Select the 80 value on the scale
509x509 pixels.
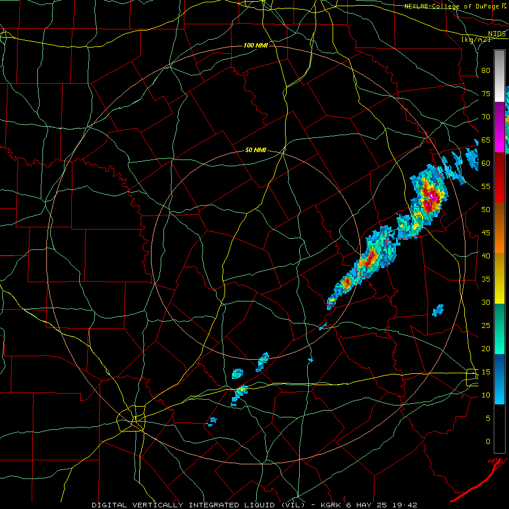click(x=486, y=71)
